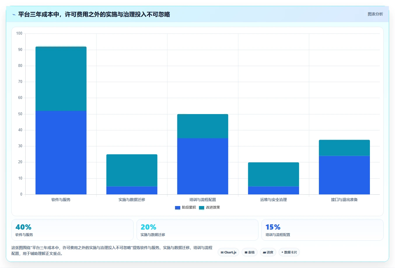Click the diamond icon in 数据卡片 chip
Viewport: 395px width, 268px height.
point(282,252)
